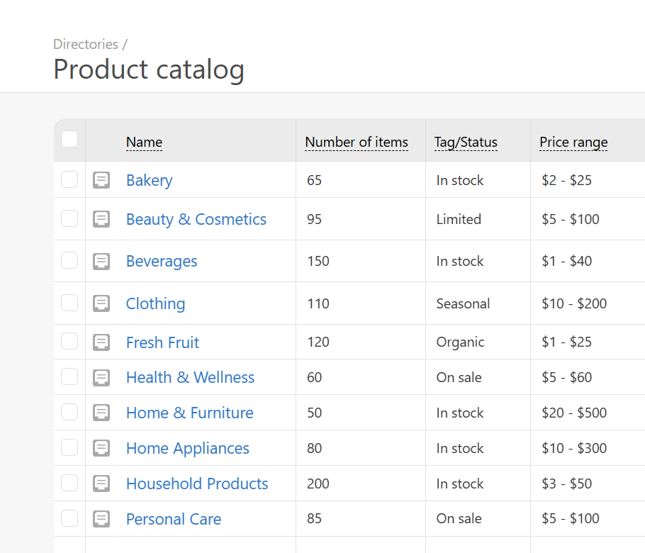Open the Household Products entry
The width and height of the screenshot is (645, 553).
pos(197,483)
